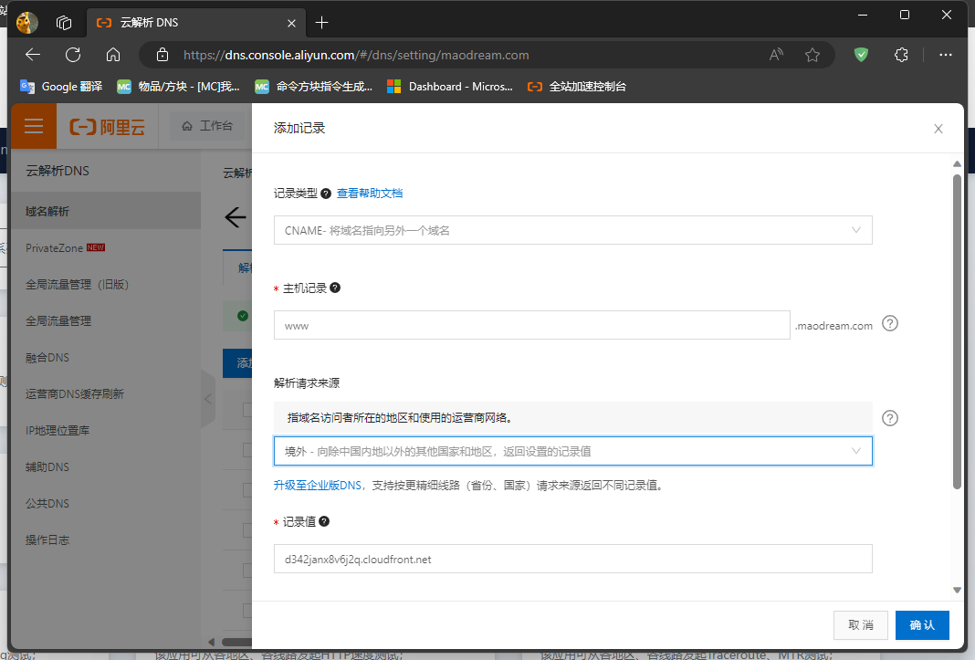This screenshot has height=660, width=975.
Task: Click the browser back arrow
Action: pyautogui.click(x=32, y=55)
